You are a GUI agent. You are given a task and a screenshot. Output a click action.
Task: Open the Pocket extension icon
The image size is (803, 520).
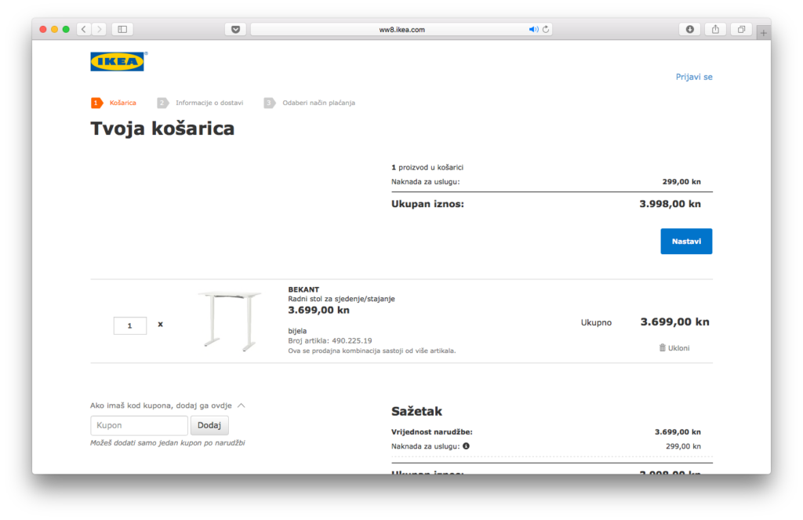tap(235, 29)
